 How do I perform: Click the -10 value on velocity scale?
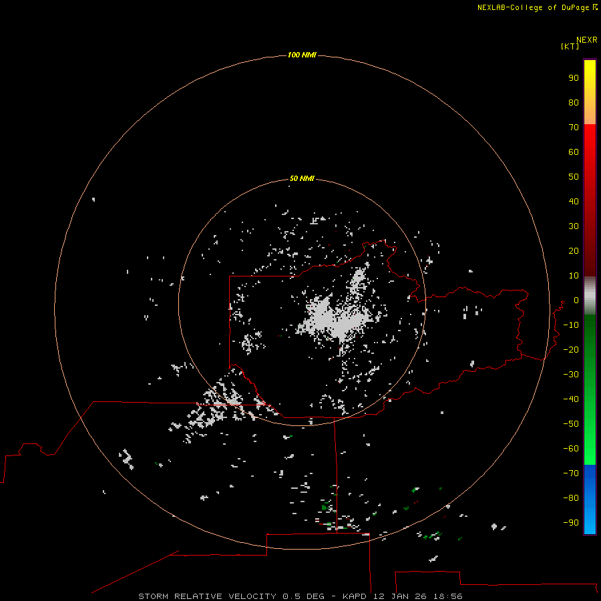tap(571, 325)
